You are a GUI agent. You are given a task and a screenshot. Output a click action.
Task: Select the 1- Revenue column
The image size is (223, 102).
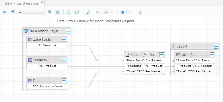[47, 45]
